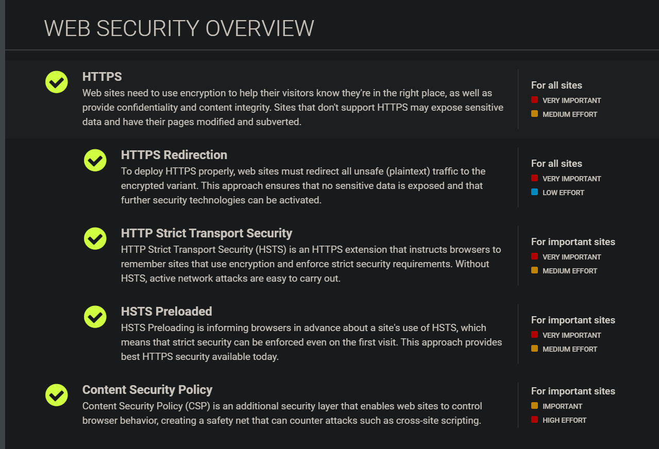Image resolution: width=659 pixels, height=449 pixels.
Task: Select the checkmark icon for HTTPS Redirection
Action: (95, 160)
